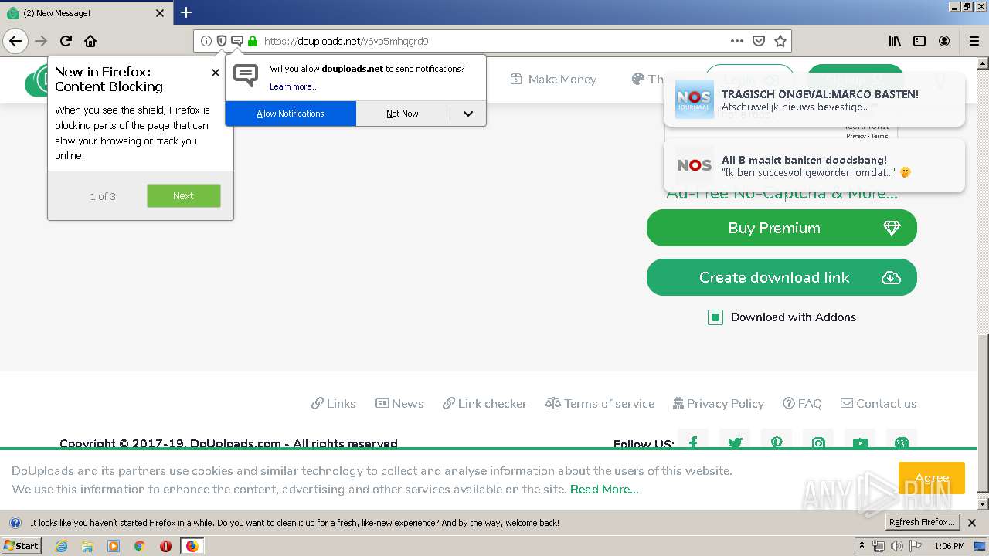Show site information icon in the address bar
989x556 pixels.
tap(206, 41)
